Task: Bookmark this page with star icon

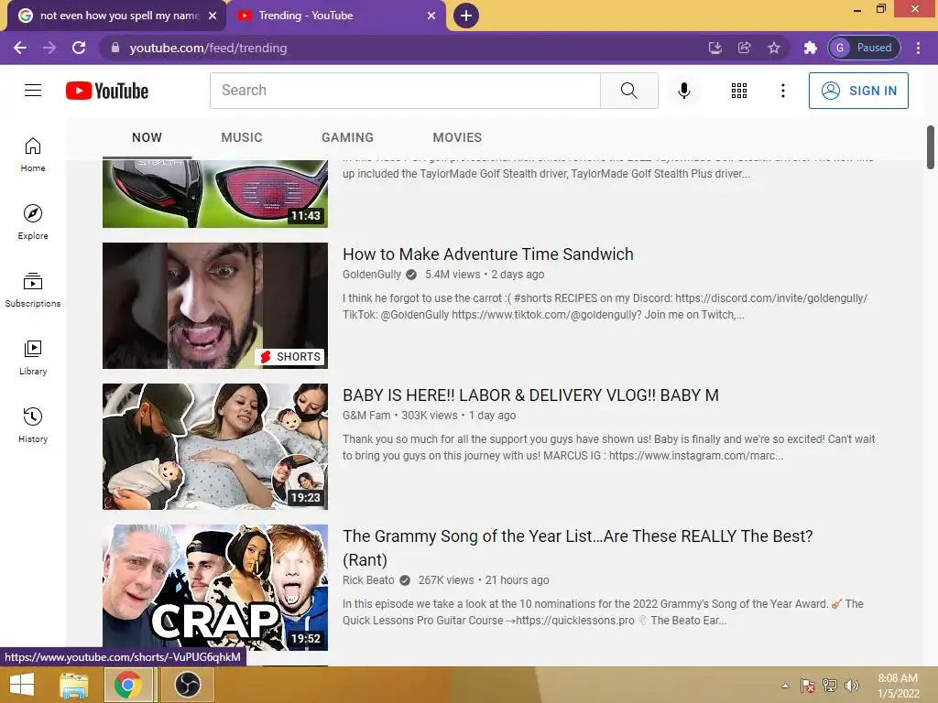Action: (x=773, y=48)
